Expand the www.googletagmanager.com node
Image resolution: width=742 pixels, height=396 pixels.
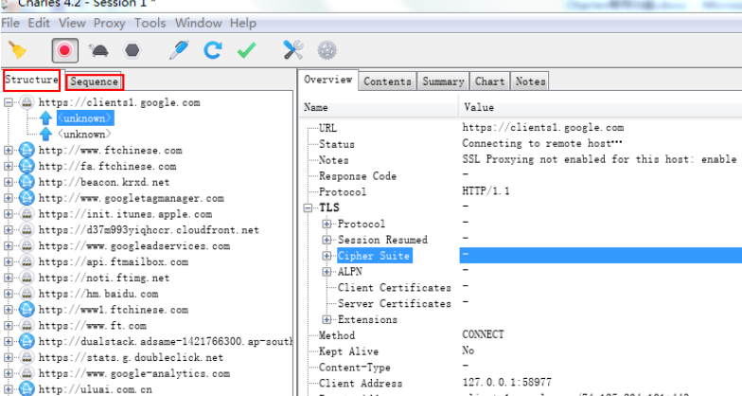click(8, 198)
